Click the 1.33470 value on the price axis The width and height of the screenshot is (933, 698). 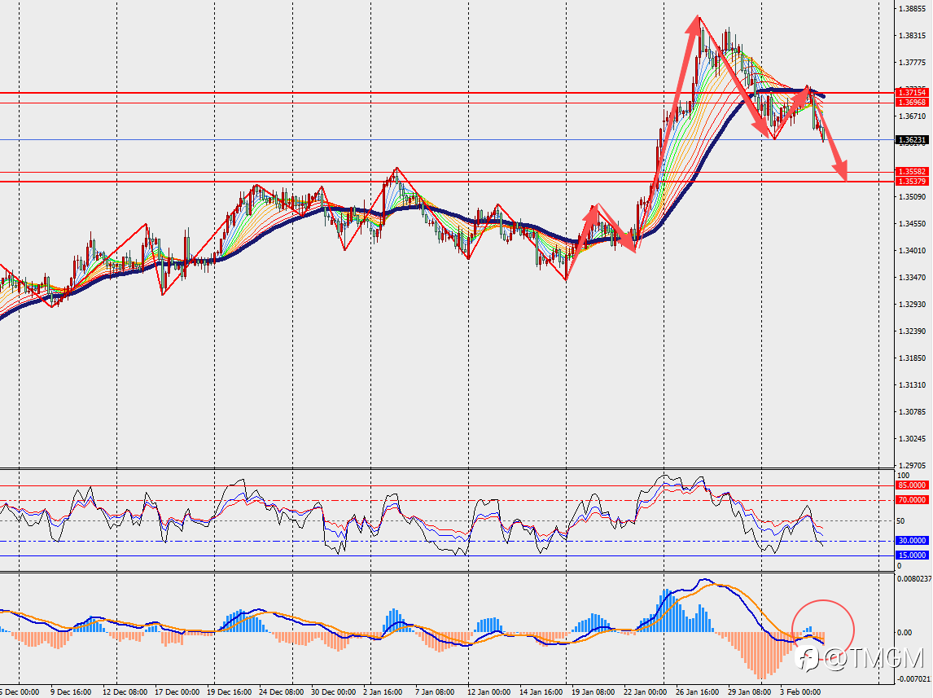point(912,277)
